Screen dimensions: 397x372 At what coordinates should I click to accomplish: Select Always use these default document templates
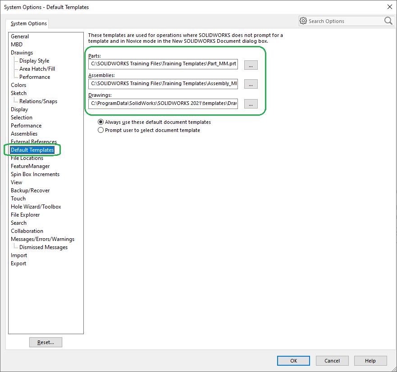100,122
